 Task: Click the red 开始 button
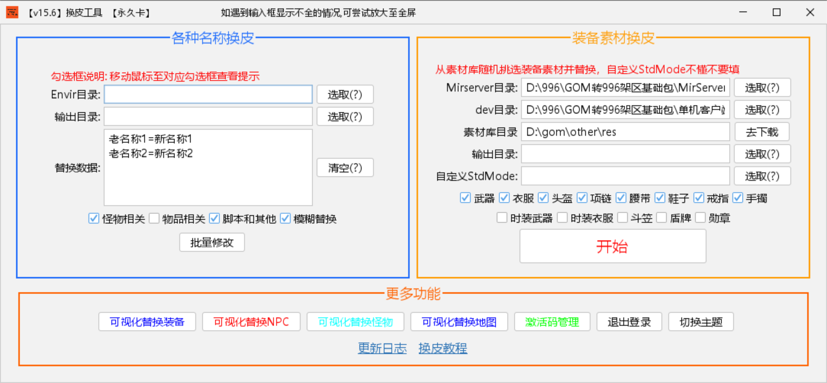coord(612,246)
